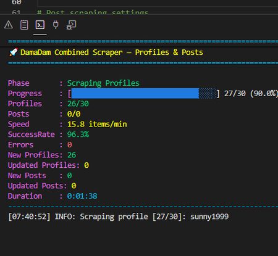Click the 'Scraping Profiles' phase value
The width and height of the screenshot is (278, 256).
tap(103, 83)
